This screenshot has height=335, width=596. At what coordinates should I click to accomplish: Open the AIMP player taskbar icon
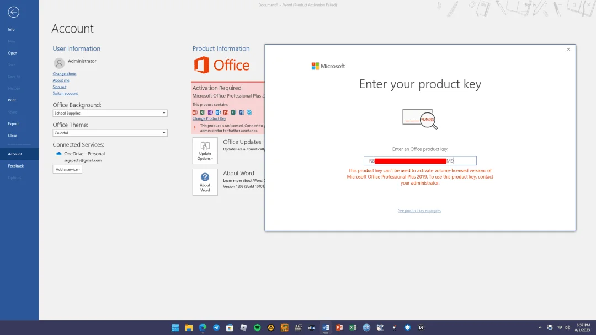pyautogui.click(x=271, y=327)
